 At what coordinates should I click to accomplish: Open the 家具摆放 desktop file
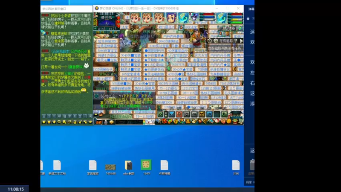[x=92, y=168]
